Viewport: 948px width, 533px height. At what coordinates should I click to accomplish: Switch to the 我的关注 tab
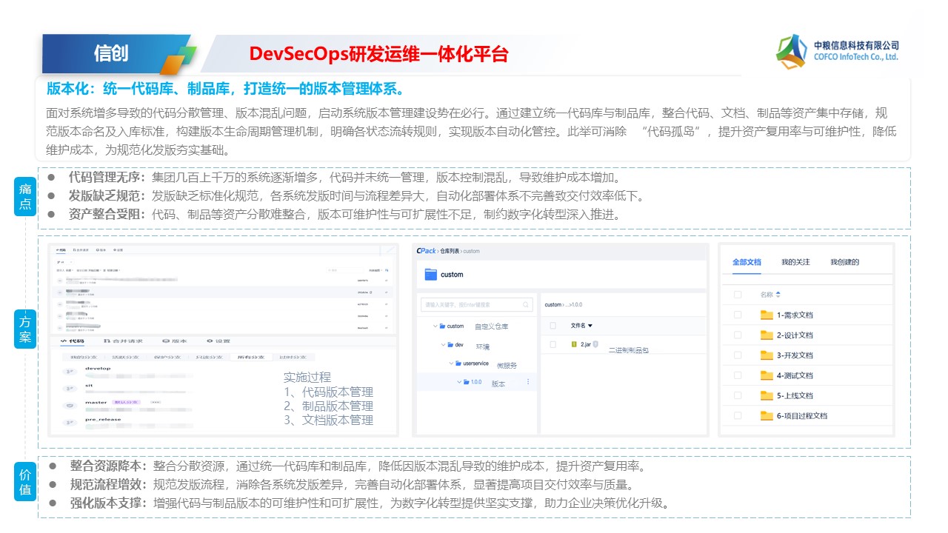point(795,262)
